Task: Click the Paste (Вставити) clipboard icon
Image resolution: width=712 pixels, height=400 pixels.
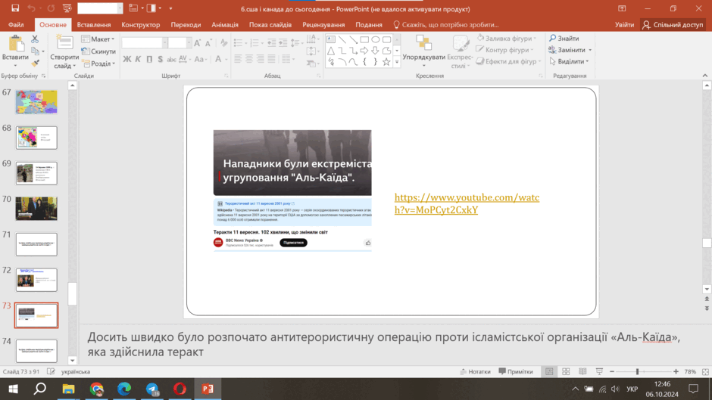Action: (x=15, y=44)
